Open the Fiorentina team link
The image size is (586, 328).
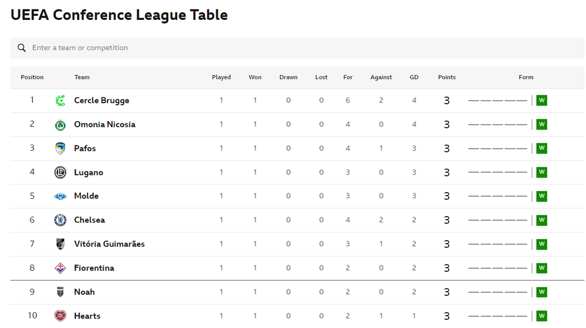[x=94, y=268]
